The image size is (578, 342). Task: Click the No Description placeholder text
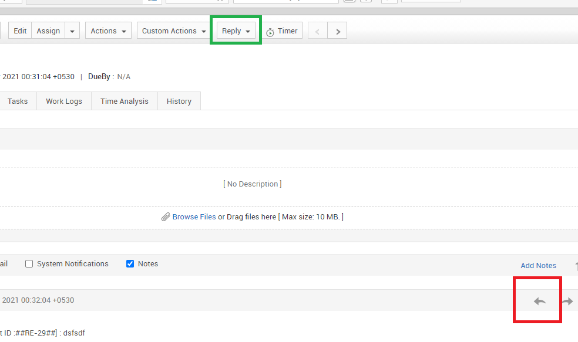252,184
